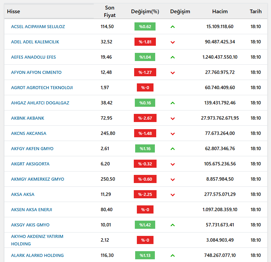Click the red %-1.27 change badge

pos(145,72)
